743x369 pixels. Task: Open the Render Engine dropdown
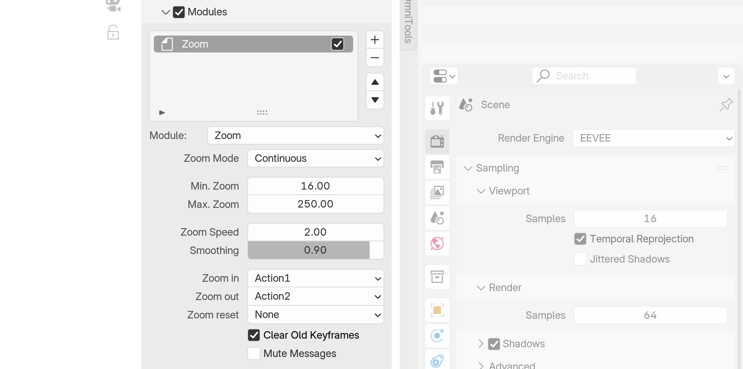click(x=653, y=138)
